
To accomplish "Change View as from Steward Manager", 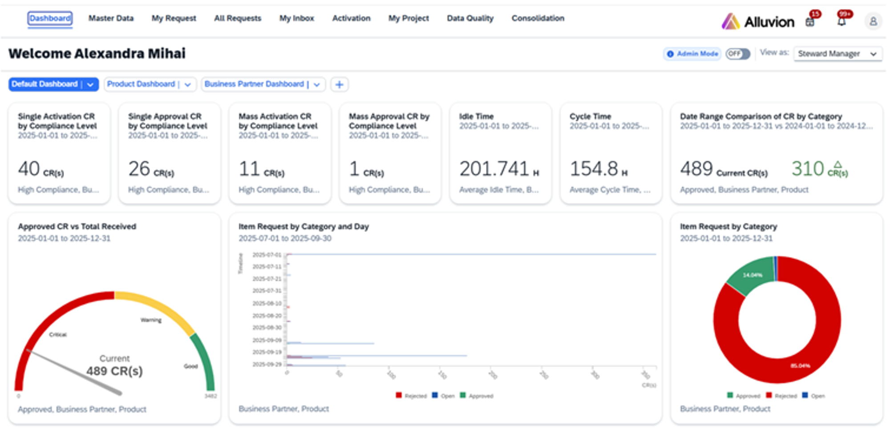I will coord(837,53).
